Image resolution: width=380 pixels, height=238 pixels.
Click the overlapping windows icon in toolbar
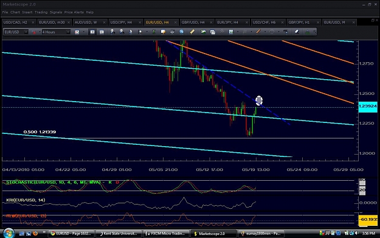[213, 32]
